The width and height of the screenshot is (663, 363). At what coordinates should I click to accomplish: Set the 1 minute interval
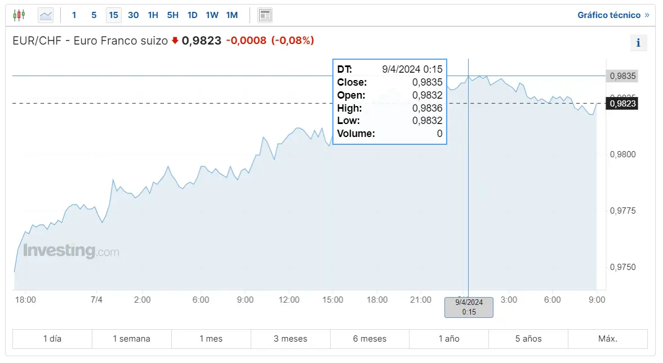pos(74,15)
